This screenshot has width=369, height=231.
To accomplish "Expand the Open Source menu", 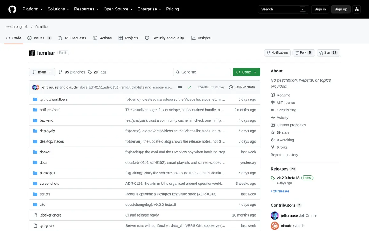I will point(118,9).
